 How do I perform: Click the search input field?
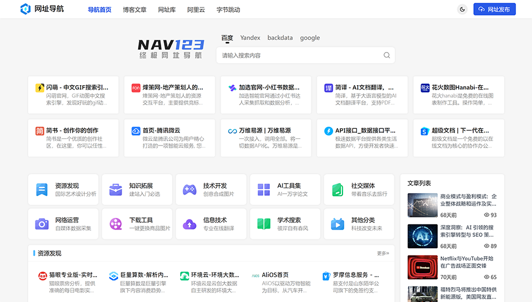(x=299, y=55)
